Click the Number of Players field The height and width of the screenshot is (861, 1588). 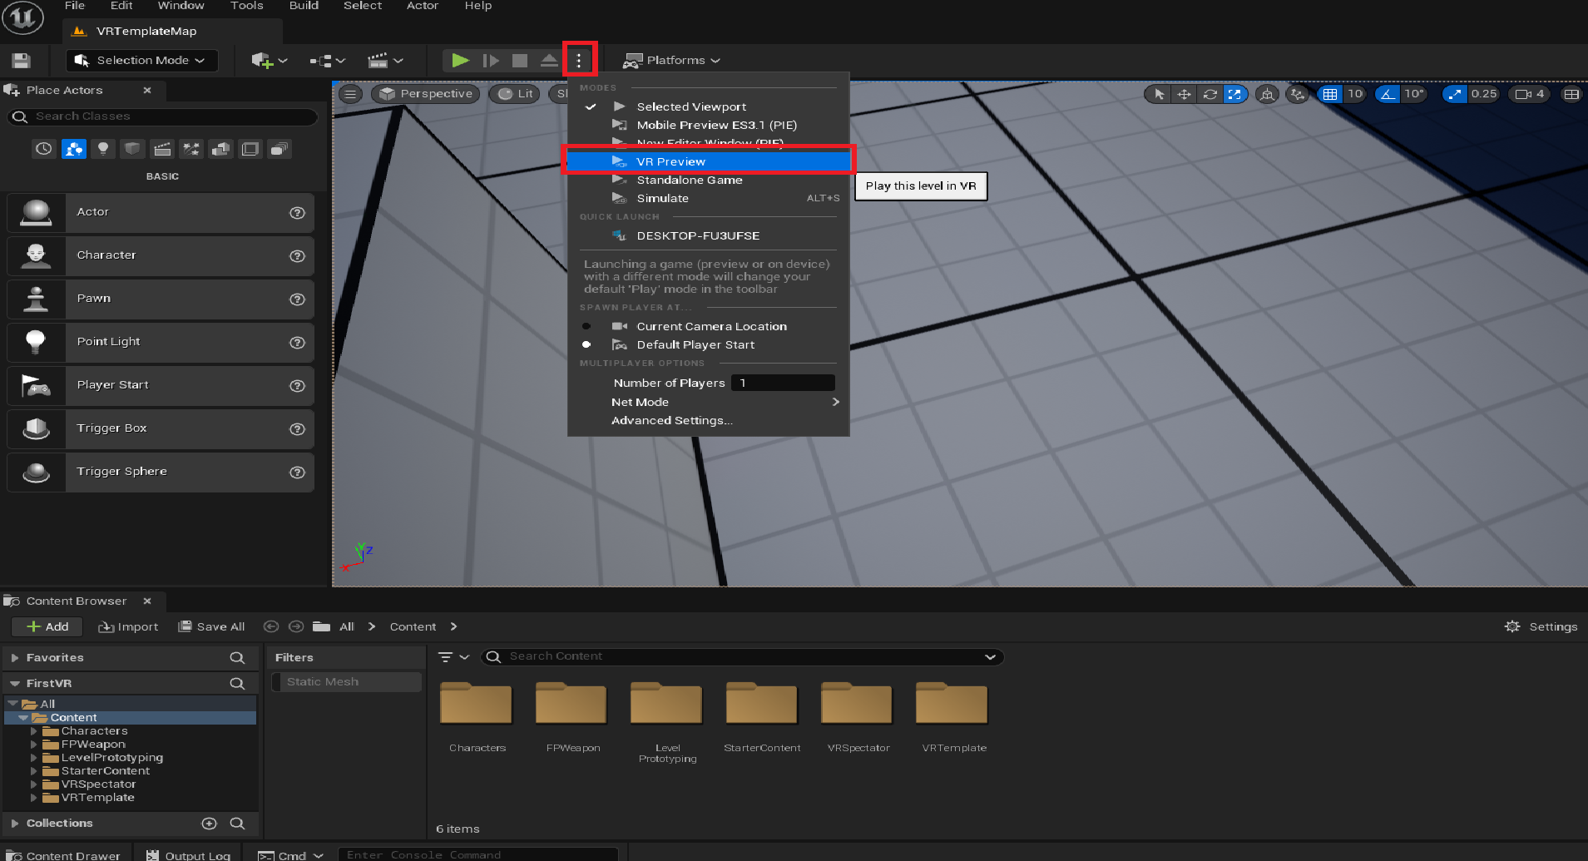783,383
